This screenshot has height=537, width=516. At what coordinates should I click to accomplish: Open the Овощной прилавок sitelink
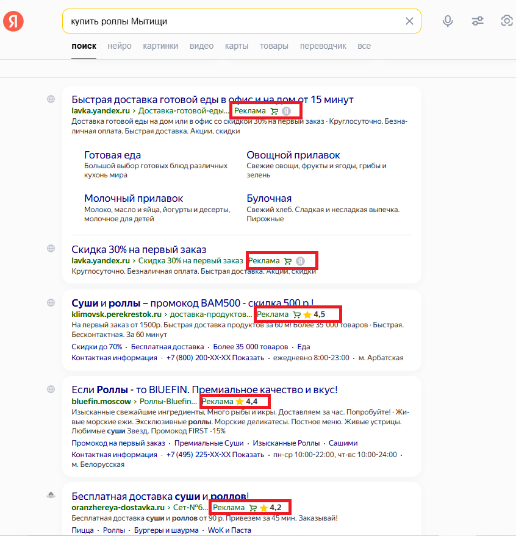(x=293, y=155)
